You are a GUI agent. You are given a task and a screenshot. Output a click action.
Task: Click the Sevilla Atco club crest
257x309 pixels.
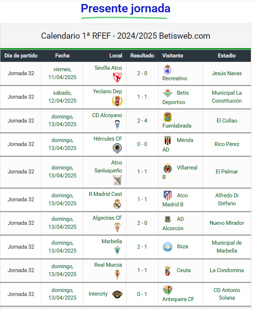coord(117,77)
